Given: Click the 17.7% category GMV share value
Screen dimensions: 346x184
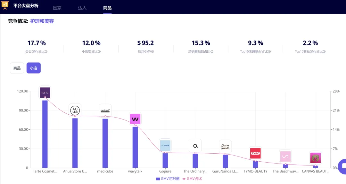Looking at the screenshot, I should click(37, 43).
